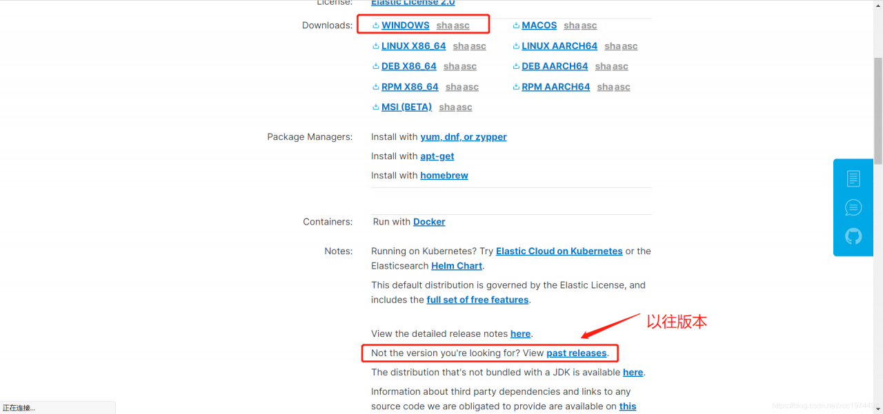This screenshot has height=414, width=883.
Task: Open the sha link for WINDOWS
Action: tap(444, 25)
